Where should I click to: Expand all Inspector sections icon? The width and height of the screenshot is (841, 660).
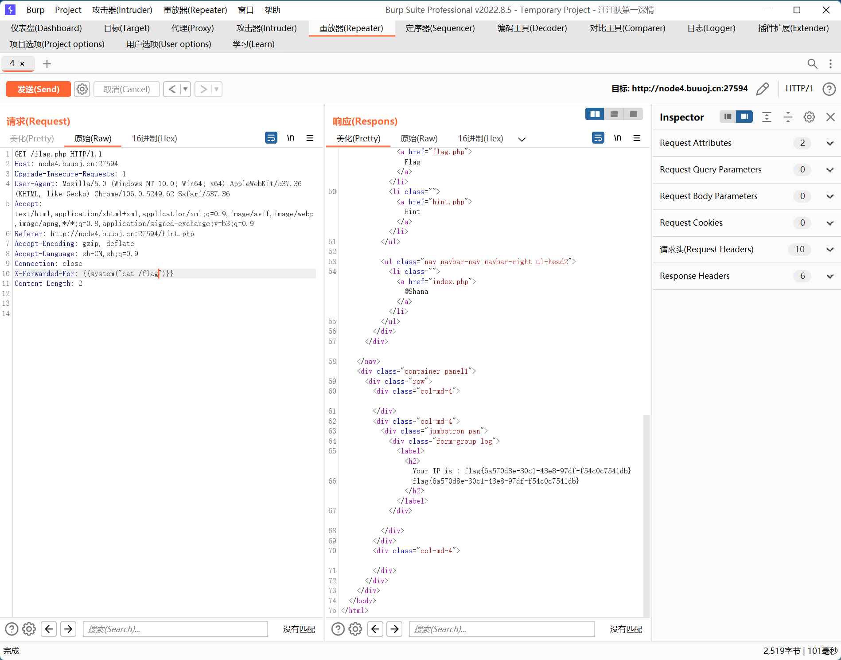coord(767,117)
